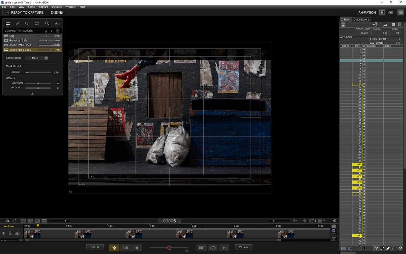Adjust the Grid opacity slider
406x254 pixels.
46,36
